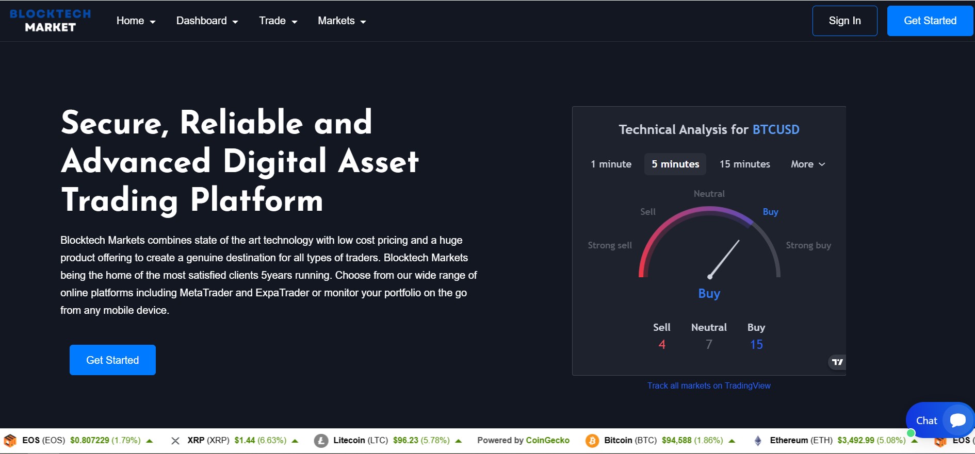Expand the Dashboard menu
The height and width of the screenshot is (454, 975).
[207, 21]
